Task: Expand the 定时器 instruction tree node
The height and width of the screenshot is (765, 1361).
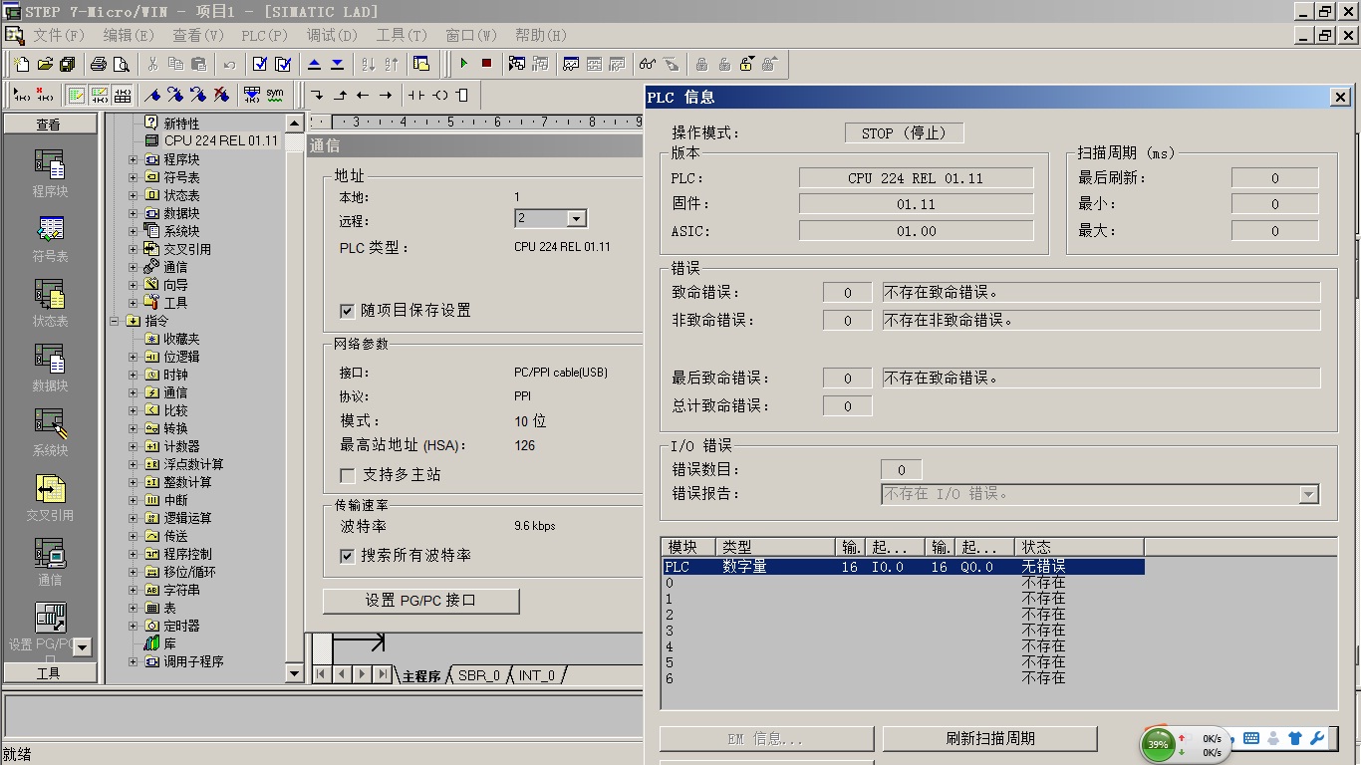Action: pos(134,626)
